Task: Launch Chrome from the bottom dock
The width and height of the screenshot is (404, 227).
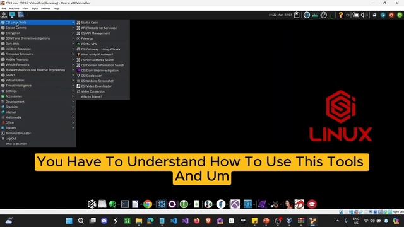Action: (148, 204)
